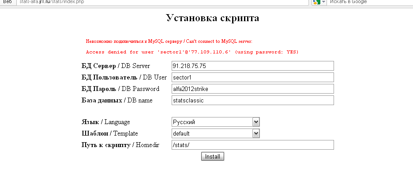Viewport: 413px width, 189px height.
Task: Click the База данных / DB name label
Action: click(117, 100)
